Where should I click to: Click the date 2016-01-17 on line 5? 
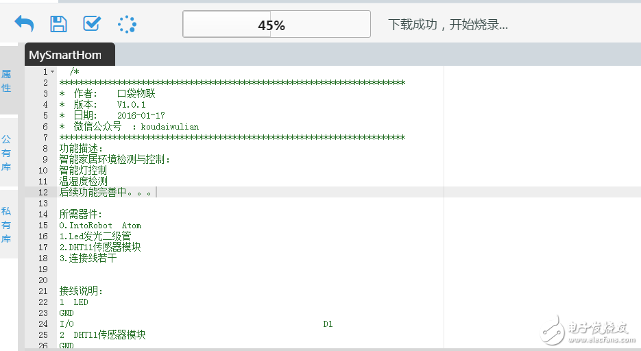click(x=141, y=116)
